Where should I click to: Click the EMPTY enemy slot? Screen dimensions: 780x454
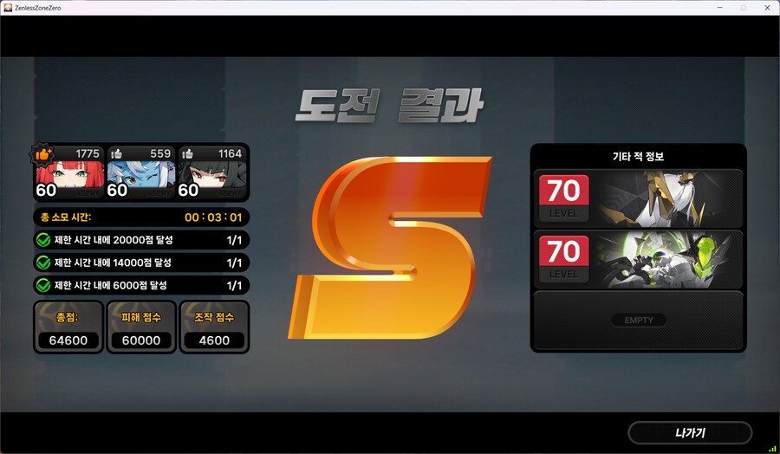point(638,321)
